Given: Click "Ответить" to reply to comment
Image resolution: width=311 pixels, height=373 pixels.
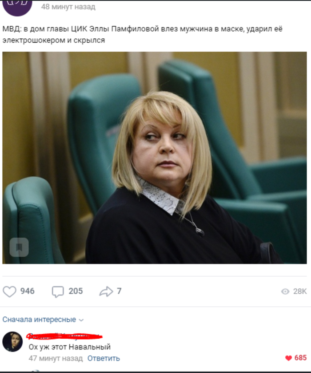Looking at the screenshot, I should (x=104, y=358).
